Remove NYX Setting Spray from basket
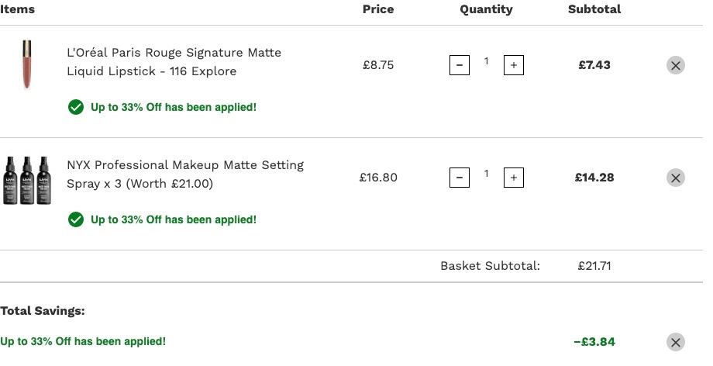The height and width of the screenshot is (366, 713). [676, 178]
